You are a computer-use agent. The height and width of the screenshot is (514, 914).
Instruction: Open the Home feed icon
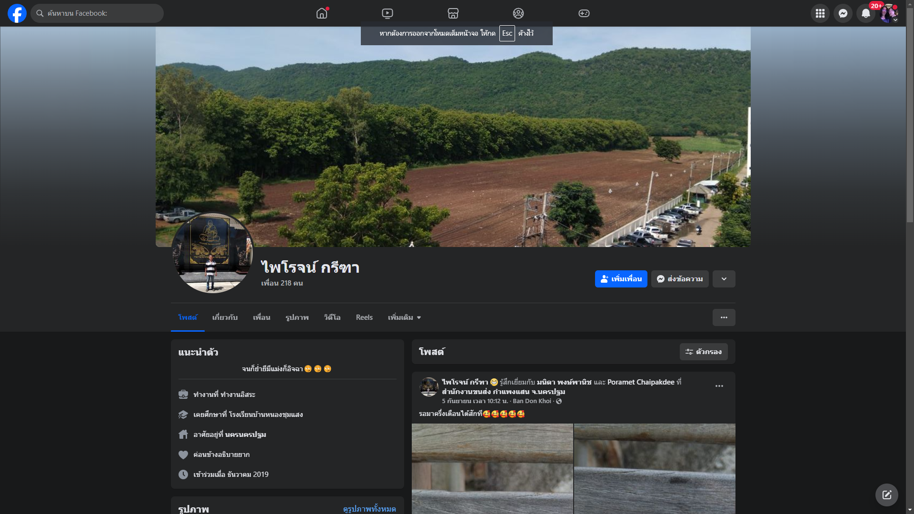[x=322, y=13]
